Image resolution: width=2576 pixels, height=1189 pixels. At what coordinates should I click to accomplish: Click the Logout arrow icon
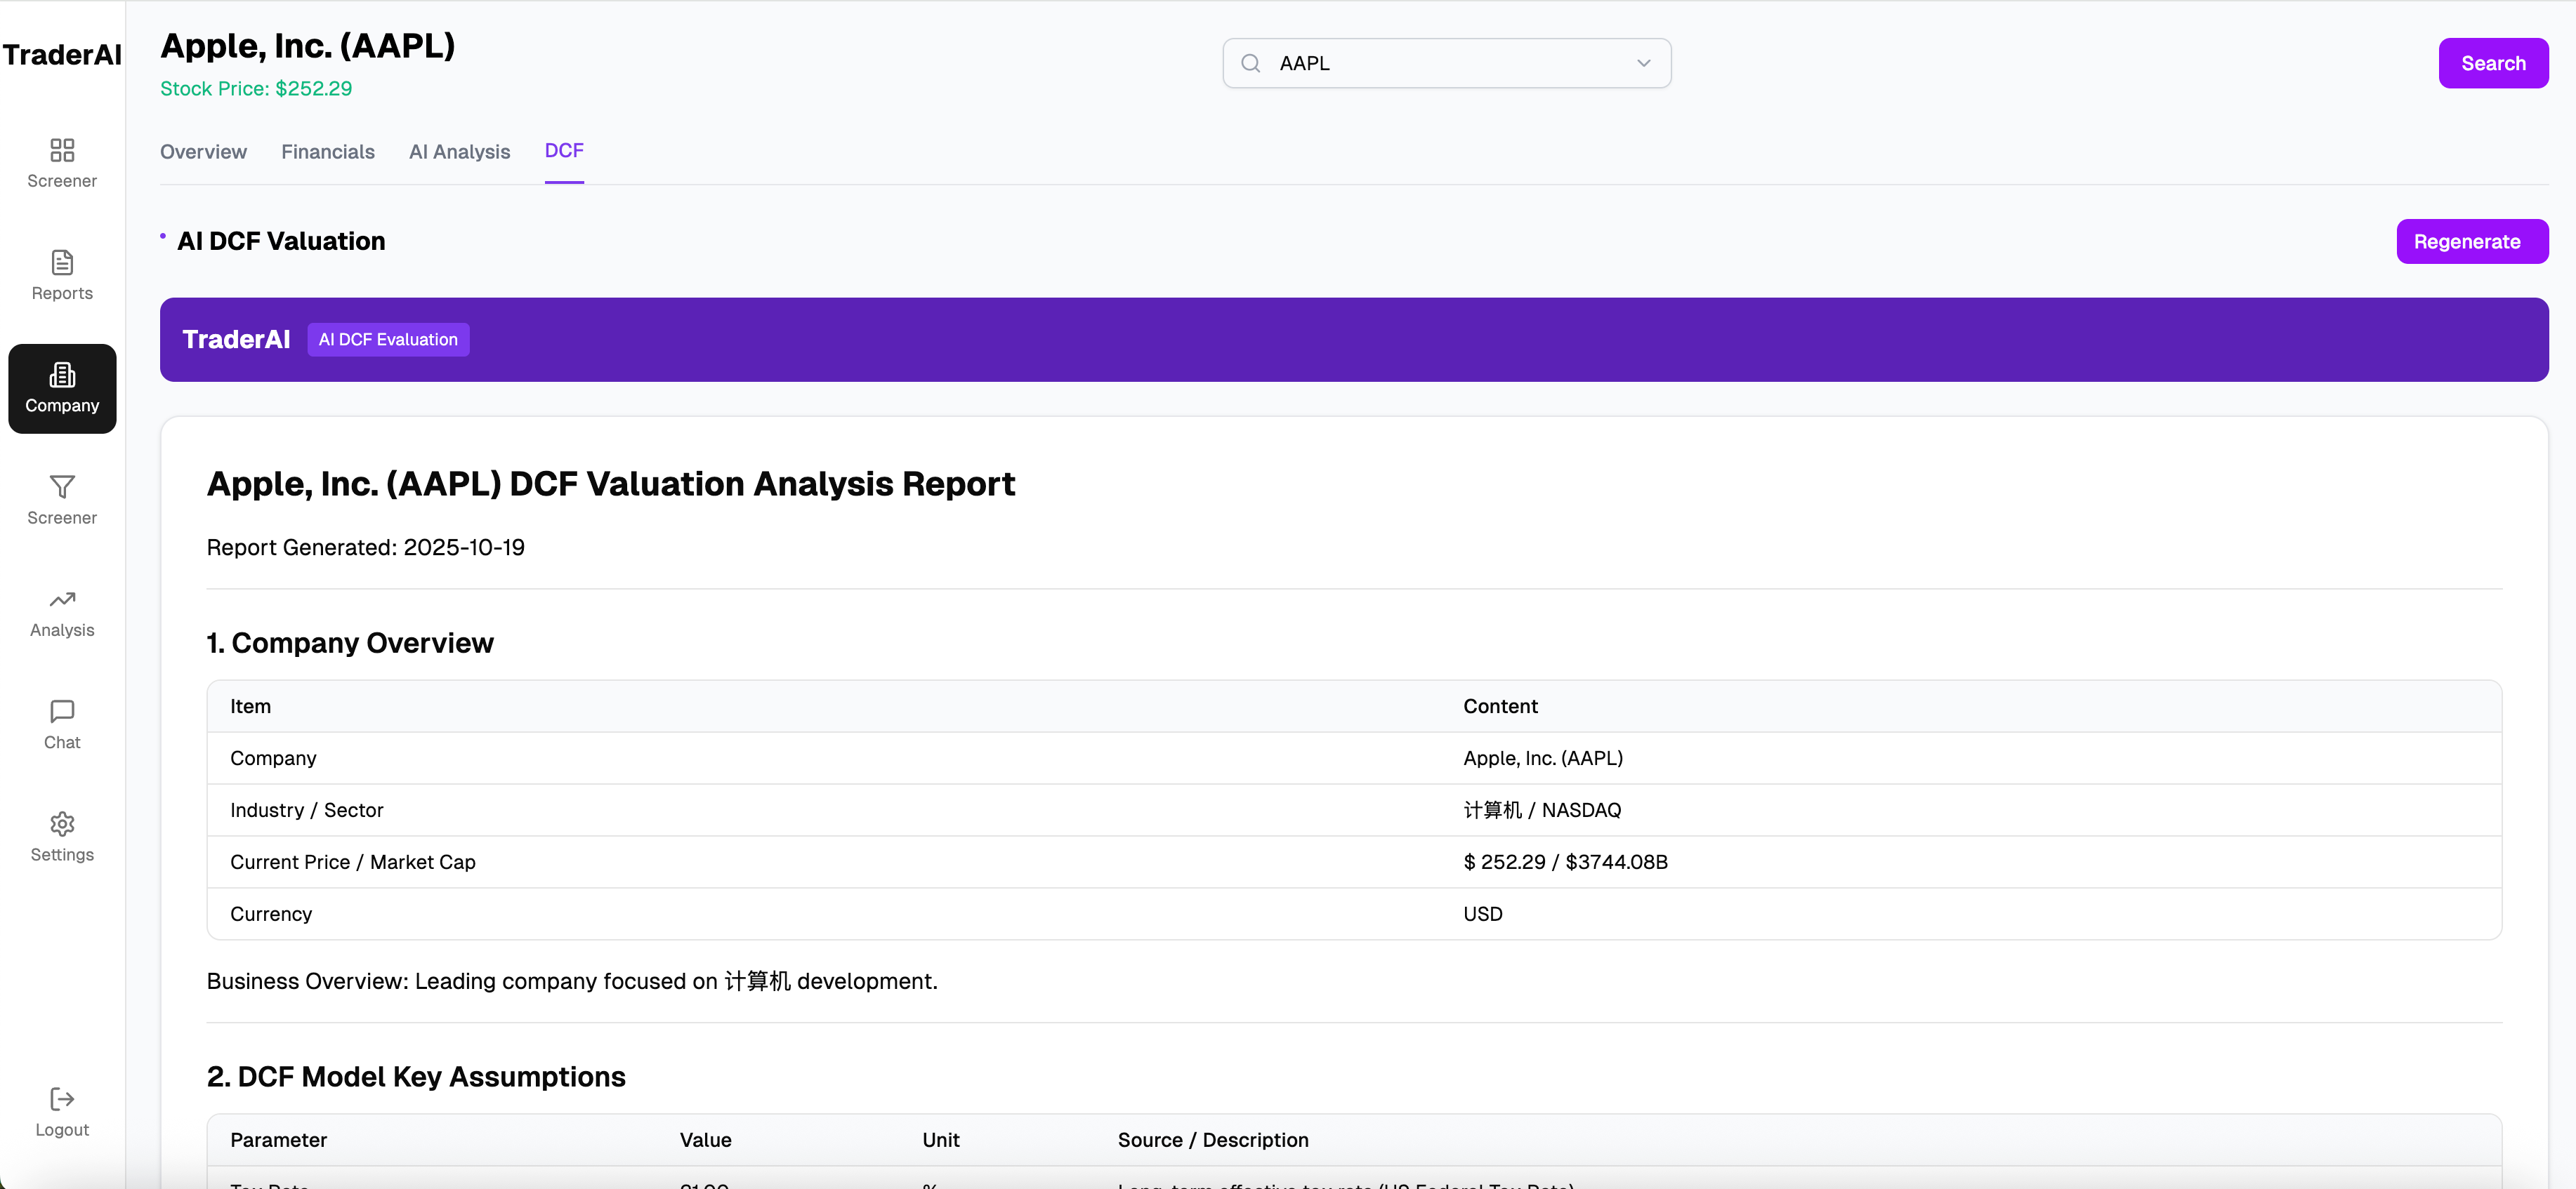coord(62,1099)
